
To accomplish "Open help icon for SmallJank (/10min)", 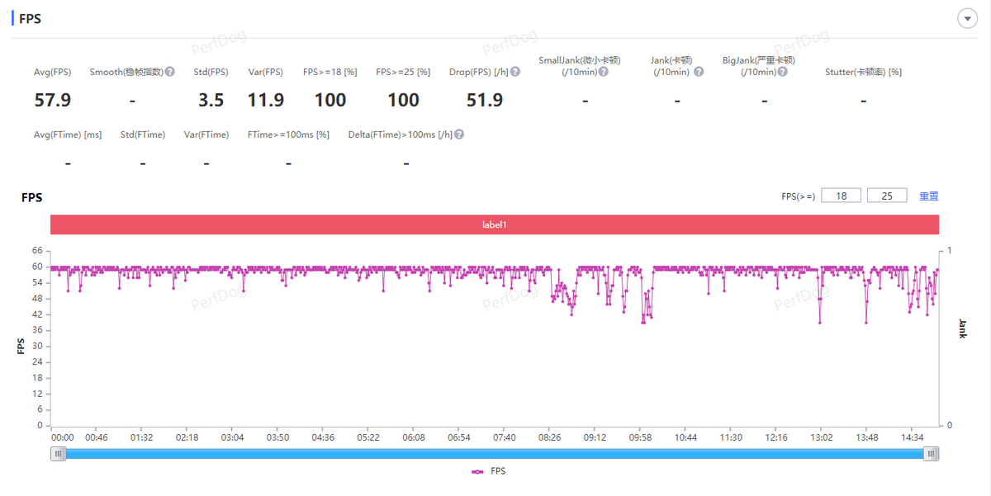I will (x=603, y=72).
